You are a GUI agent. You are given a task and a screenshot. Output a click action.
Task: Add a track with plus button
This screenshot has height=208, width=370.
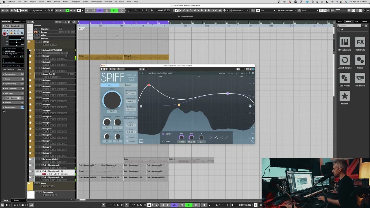29,22
